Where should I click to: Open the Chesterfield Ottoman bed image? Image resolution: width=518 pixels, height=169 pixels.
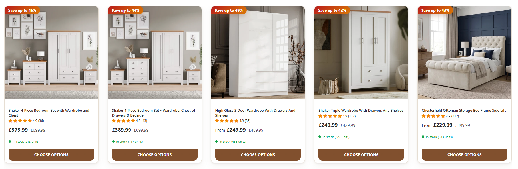point(464,53)
